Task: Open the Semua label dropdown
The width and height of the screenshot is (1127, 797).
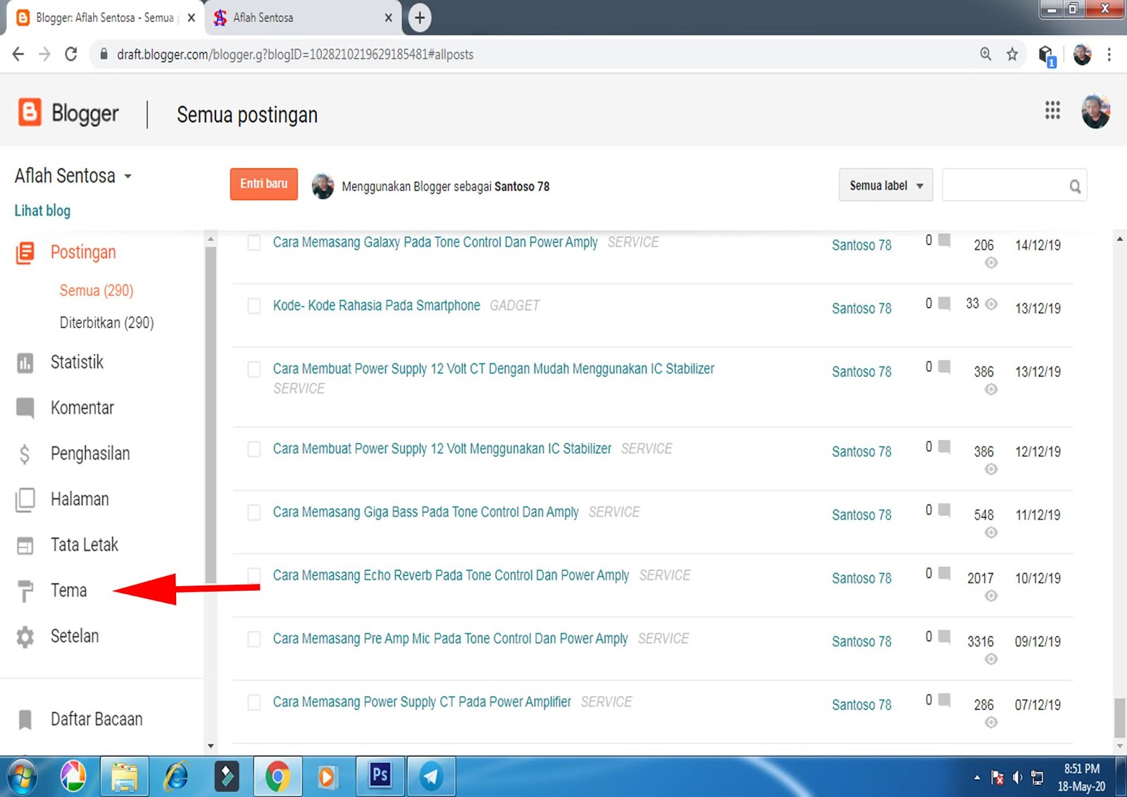Action: (885, 185)
